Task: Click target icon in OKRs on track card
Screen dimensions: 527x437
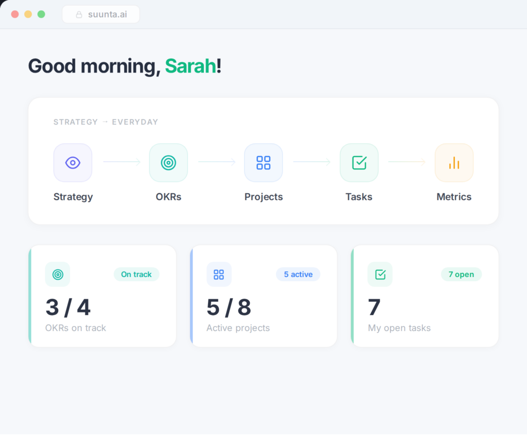Action: [58, 275]
